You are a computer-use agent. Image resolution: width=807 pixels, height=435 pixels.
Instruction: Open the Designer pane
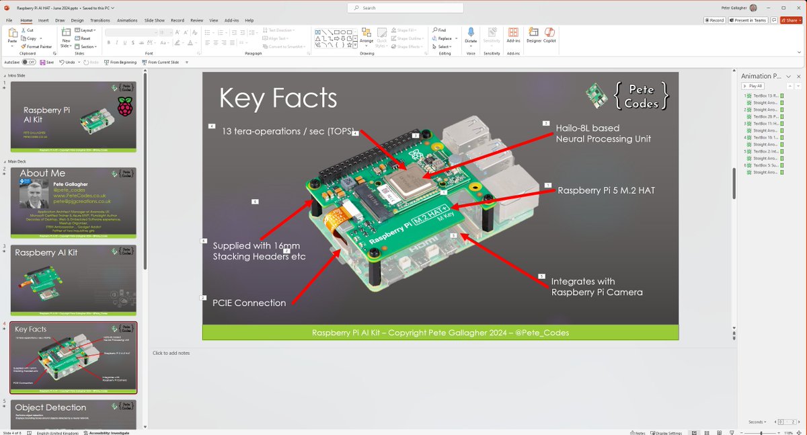pos(534,35)
